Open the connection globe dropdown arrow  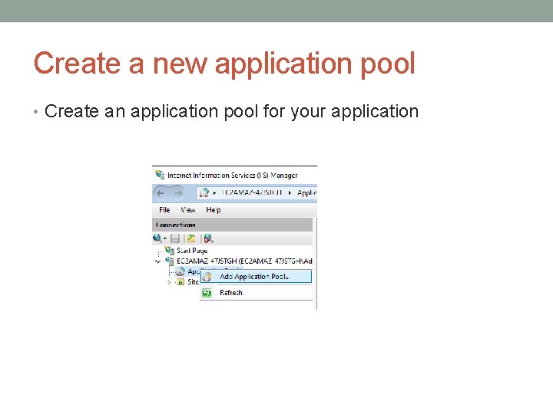(x=164, y=238)
